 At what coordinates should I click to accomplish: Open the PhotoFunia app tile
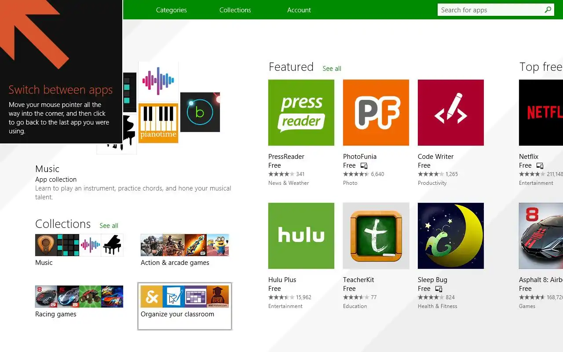tap(376, 113)
